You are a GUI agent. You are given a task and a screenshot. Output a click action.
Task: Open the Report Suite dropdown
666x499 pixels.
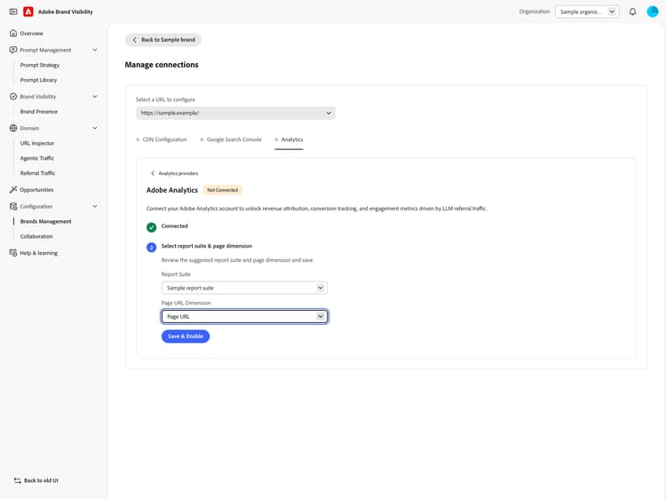click(244, 288)
